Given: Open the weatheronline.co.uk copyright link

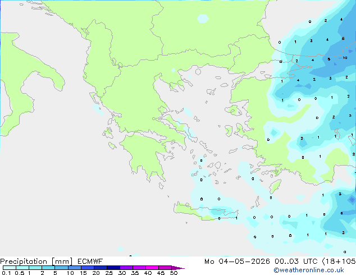Looking at the screenshot, I should click(308, 270).
